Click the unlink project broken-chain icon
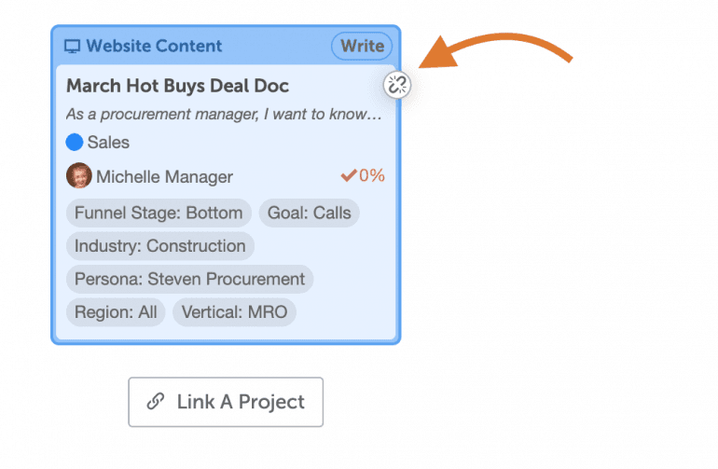The height and width of the screenshot is (469, 718). point(397,85)
